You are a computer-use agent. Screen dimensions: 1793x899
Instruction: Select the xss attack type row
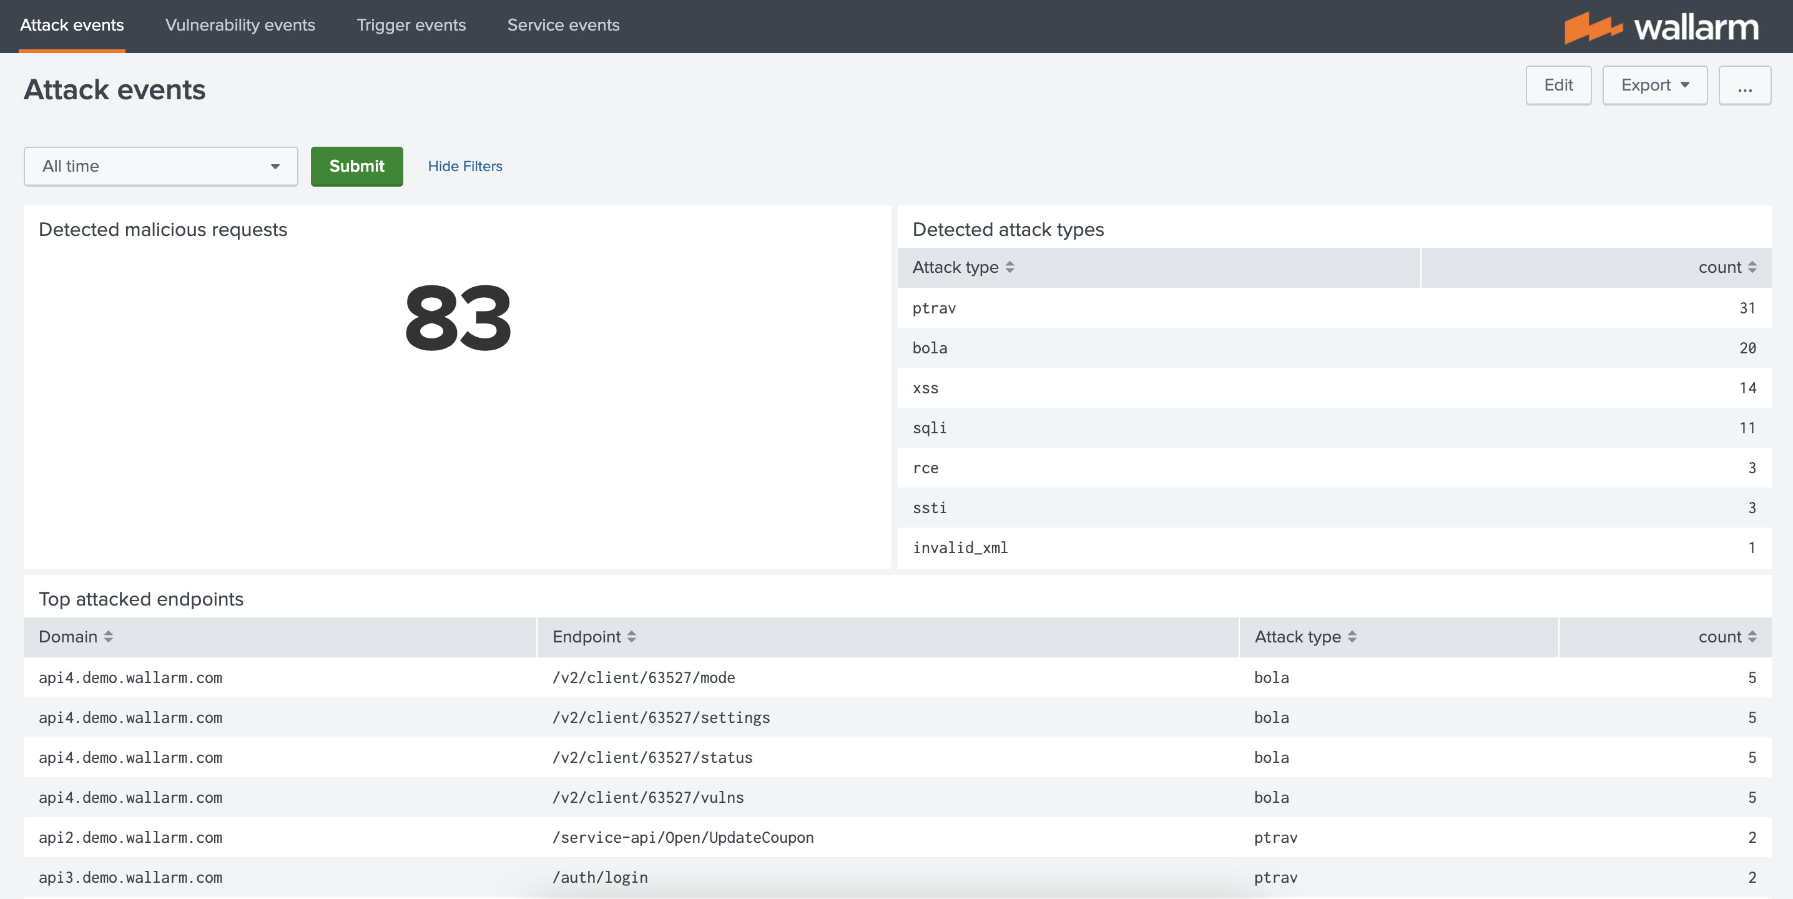tap(1334, 388)
